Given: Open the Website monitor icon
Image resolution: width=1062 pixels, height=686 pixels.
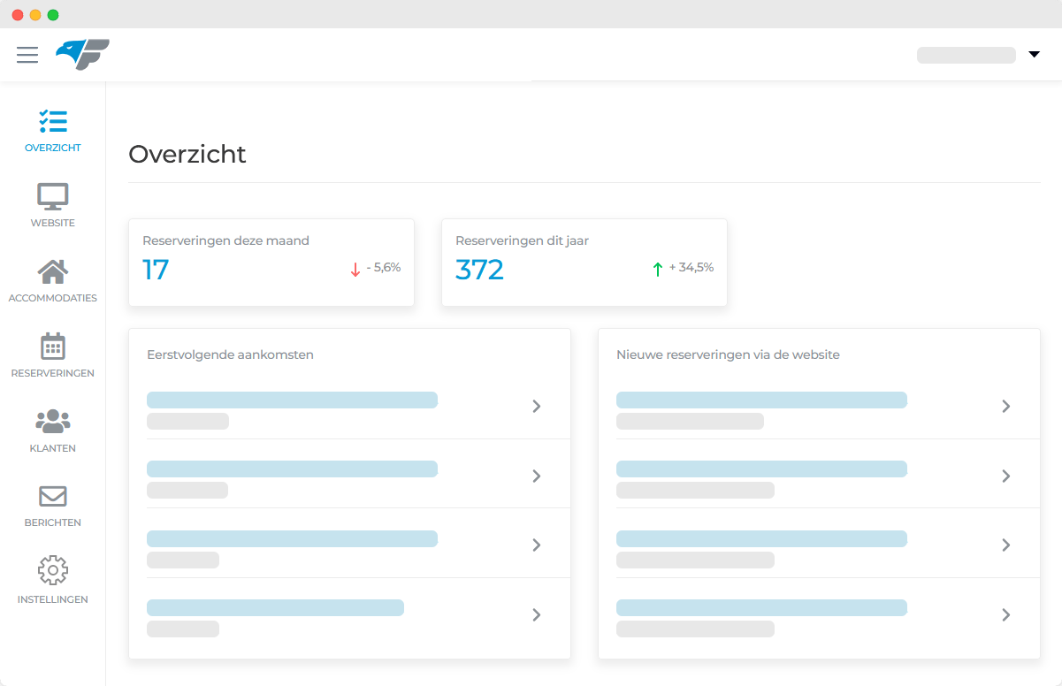Looking at the screenshot, I should point(53,196).
